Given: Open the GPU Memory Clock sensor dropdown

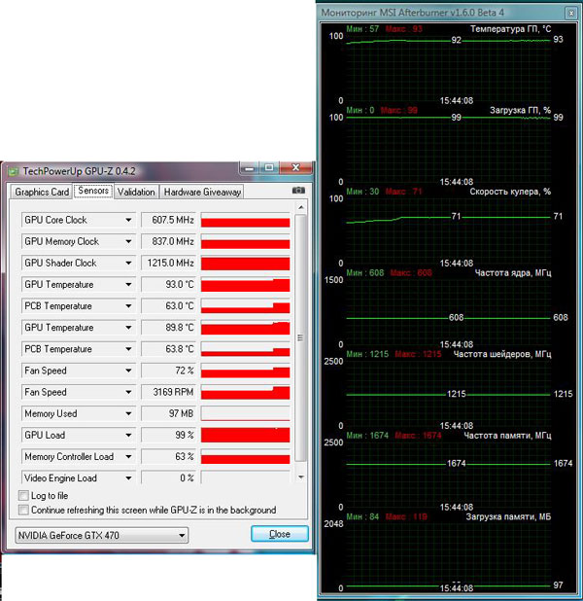Looking at the screenshot, I should click(128, 241).
